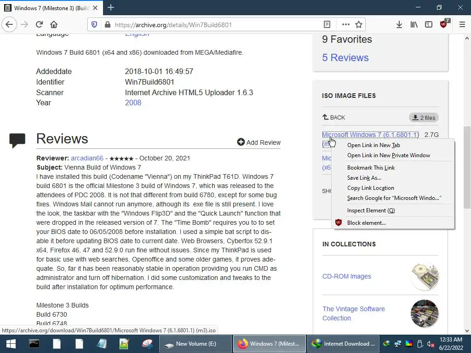This screenshot has height=353, width=471.
Task: Click the Addeddate value 2018-10-01 16:49:57
Action: pyautogui.click(x=159, y=71)
